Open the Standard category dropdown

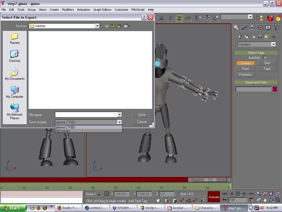pyautogui.click(x=273, y=44)
